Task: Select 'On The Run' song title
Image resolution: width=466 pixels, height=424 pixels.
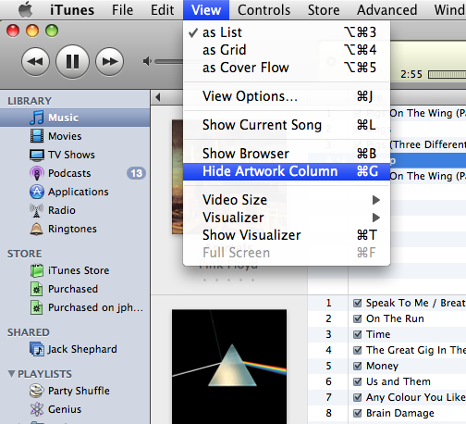Action: point(395,318)
